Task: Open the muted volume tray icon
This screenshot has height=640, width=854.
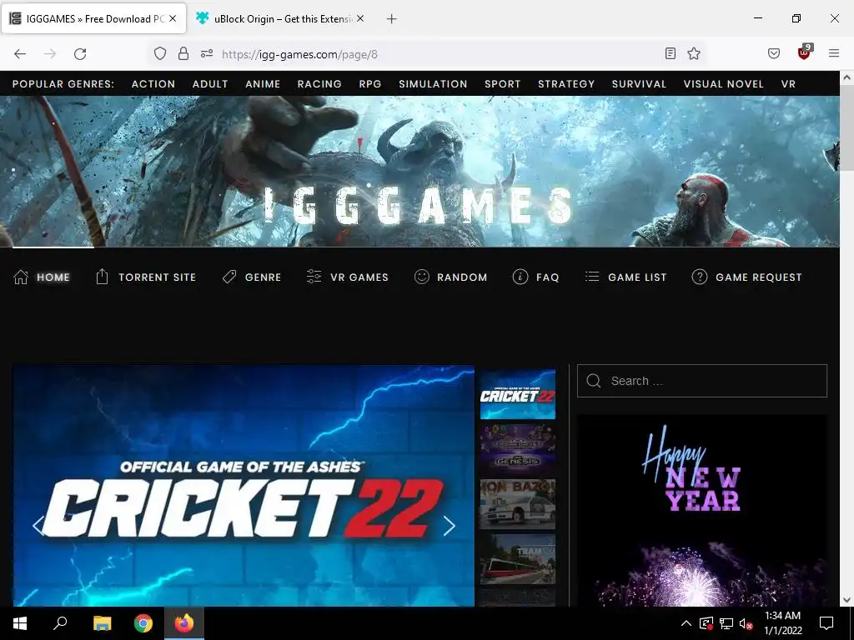Action: 746,623
